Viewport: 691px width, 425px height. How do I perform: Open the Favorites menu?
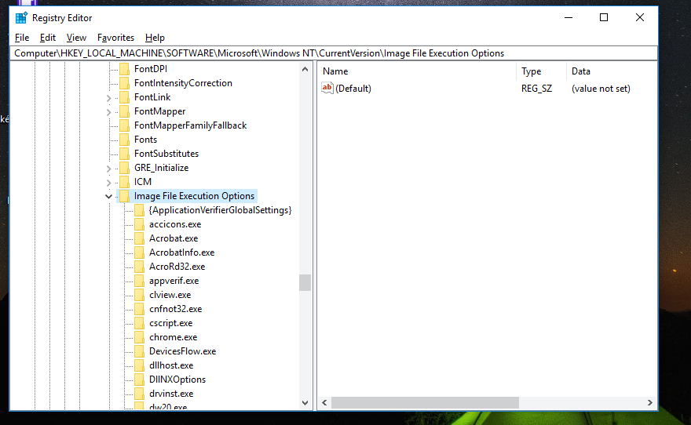pyautogui.click(x=115, y=38)
